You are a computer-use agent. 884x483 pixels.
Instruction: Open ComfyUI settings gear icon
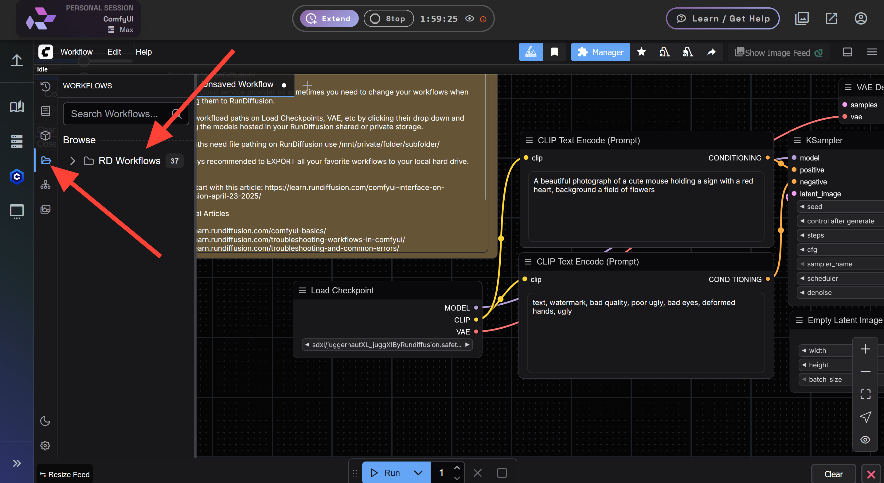coord(45,446)
